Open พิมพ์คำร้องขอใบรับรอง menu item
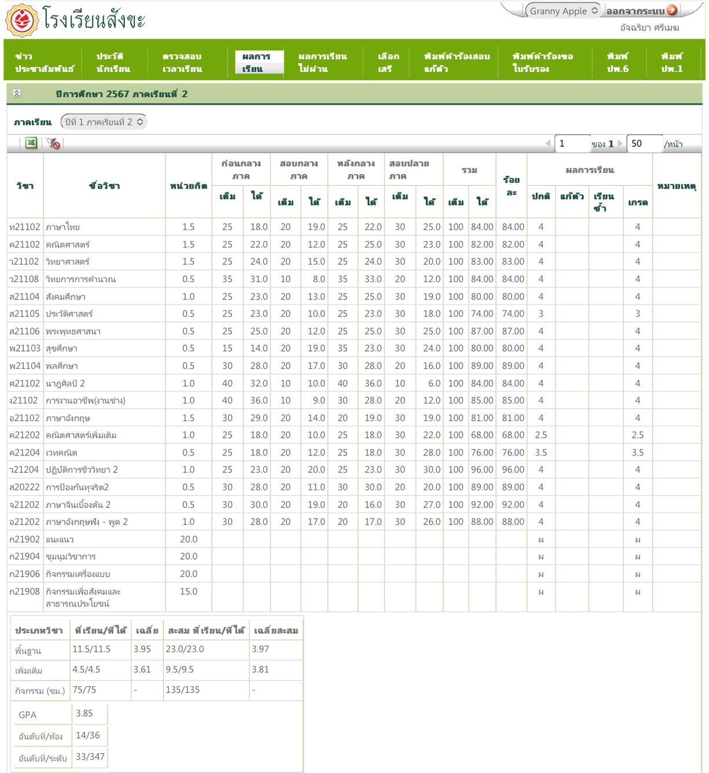This screenshot has height=773, width=709. [x=542, y=62]
